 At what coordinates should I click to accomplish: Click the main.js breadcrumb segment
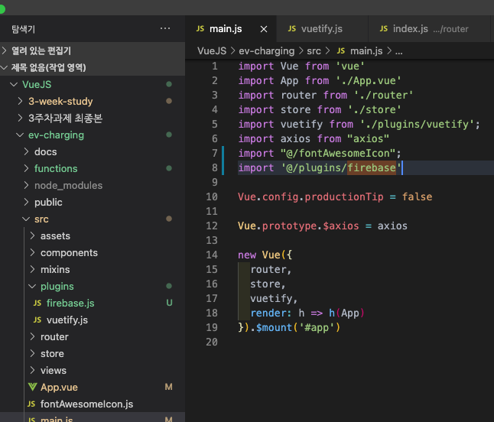tap(366, 50)
